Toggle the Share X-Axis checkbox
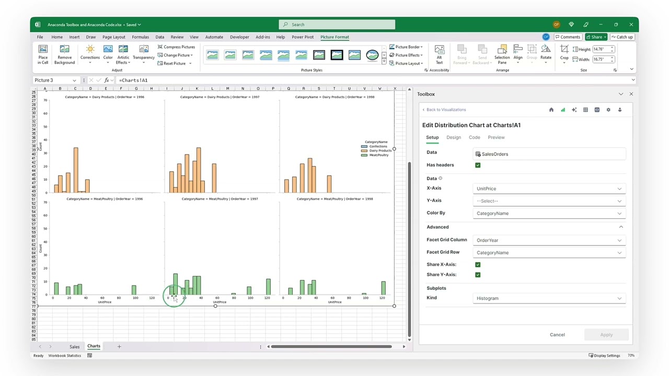This screenshot has height=376, width=669. [478, 265]
